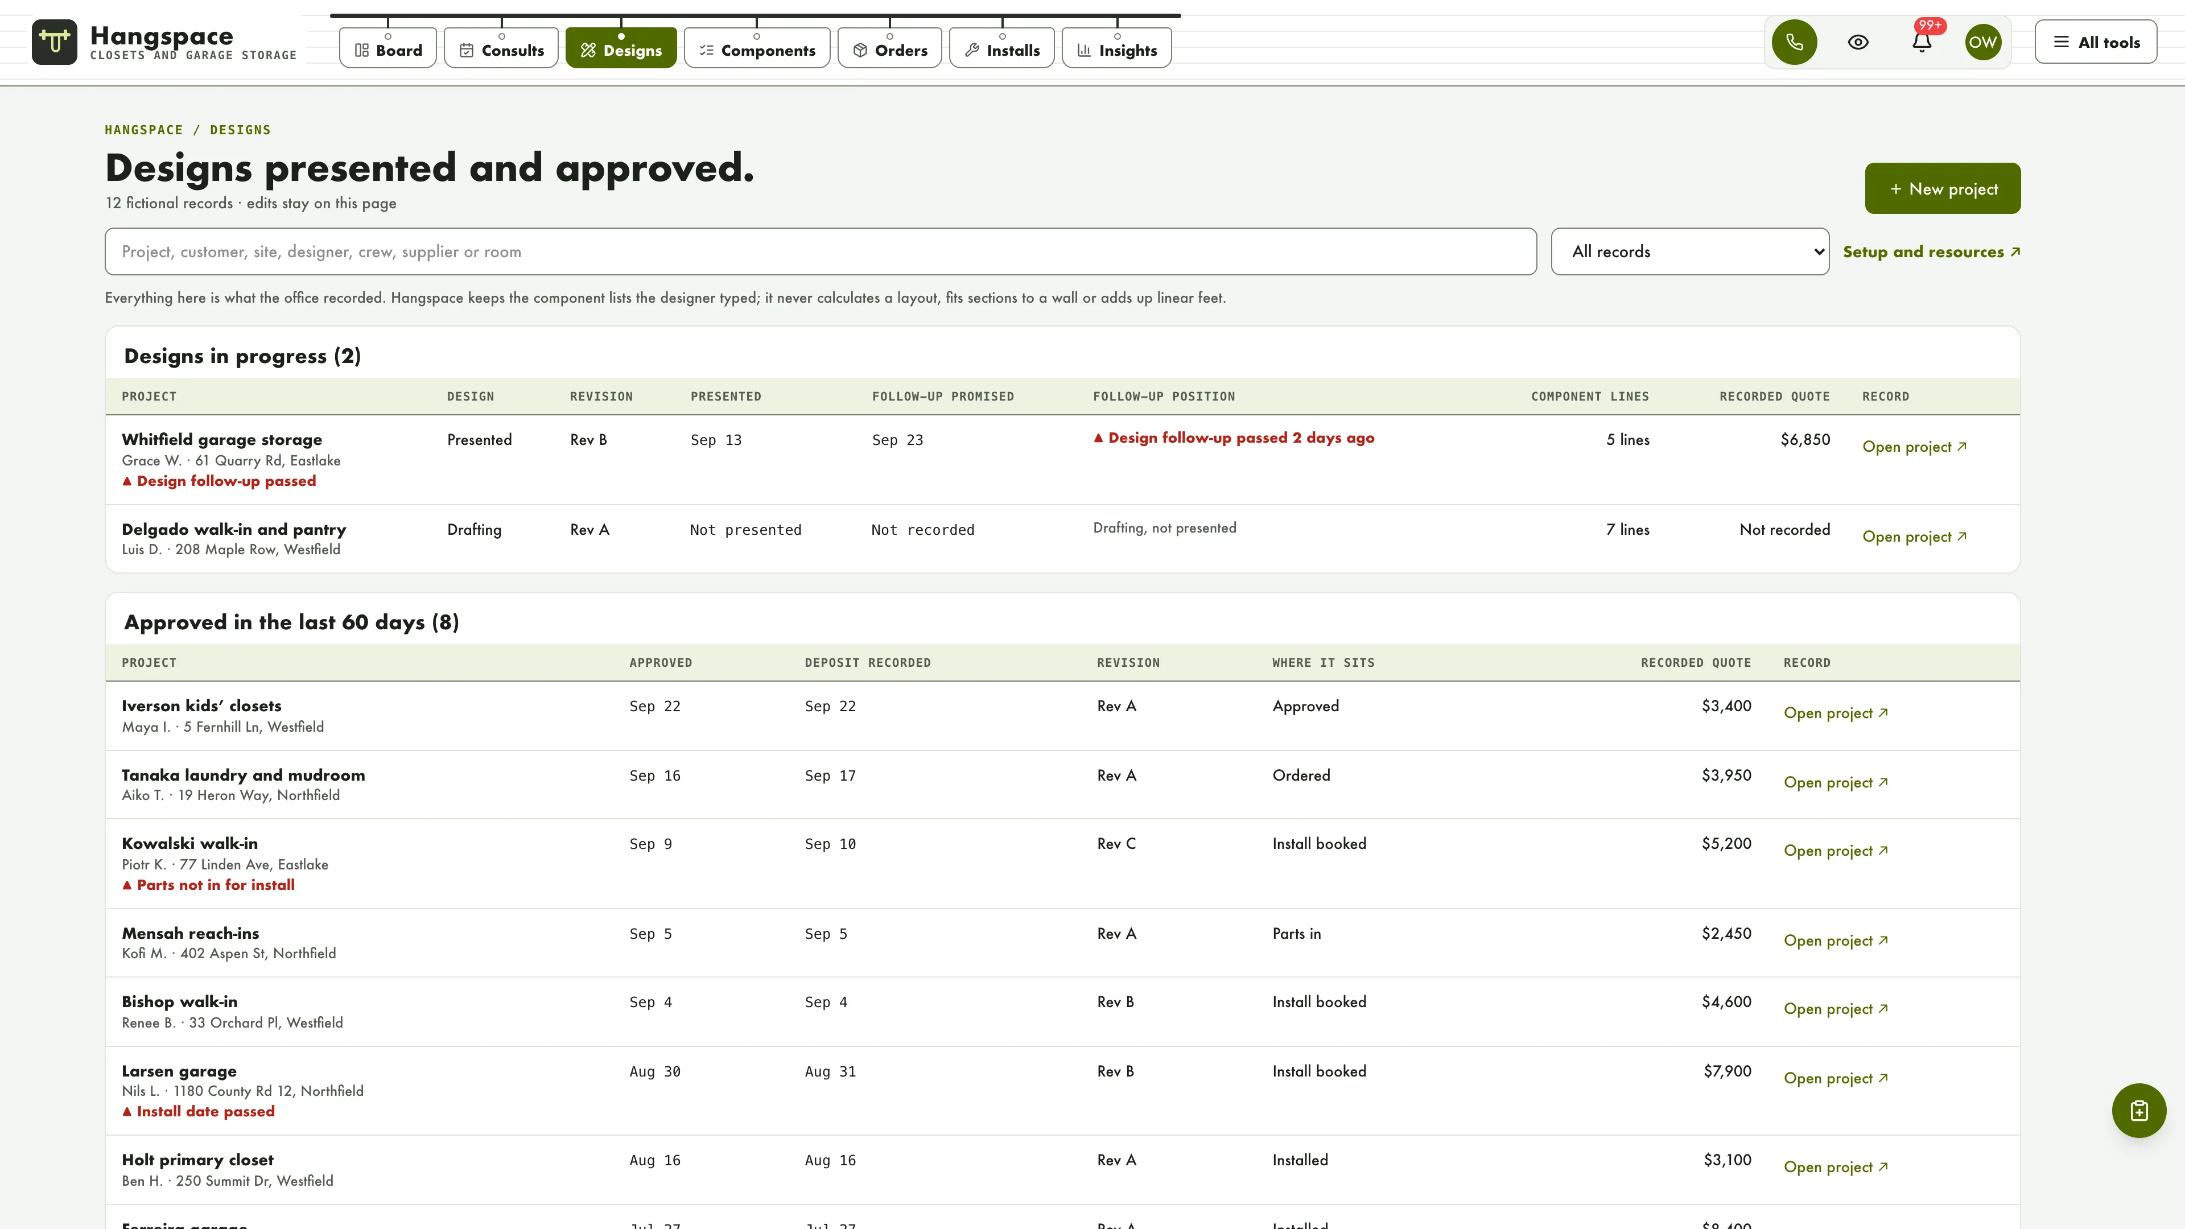Open the OW user avatar

[1983, 42]
